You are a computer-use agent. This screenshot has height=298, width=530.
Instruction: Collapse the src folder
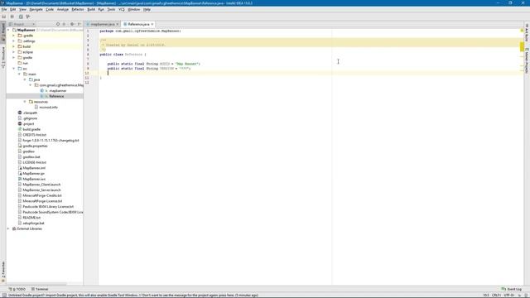coord(14,69)
